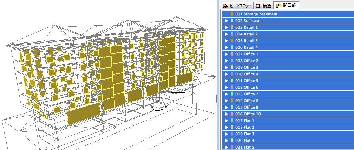The image size is (354, 150).
Task: Expand the 017 Flat 1 row
Action: tap(227, 121)
